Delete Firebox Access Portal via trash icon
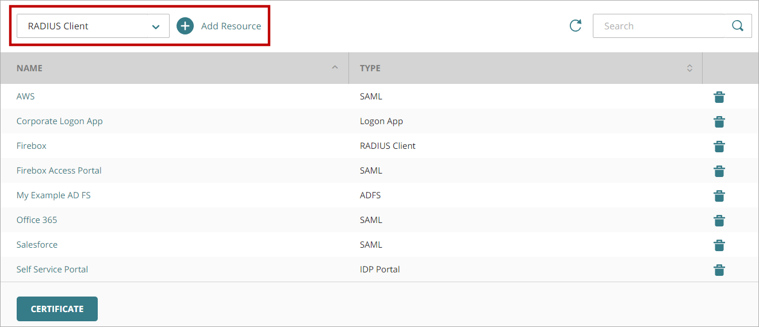This screenshot has width=759, height=327. pos(719,171)
